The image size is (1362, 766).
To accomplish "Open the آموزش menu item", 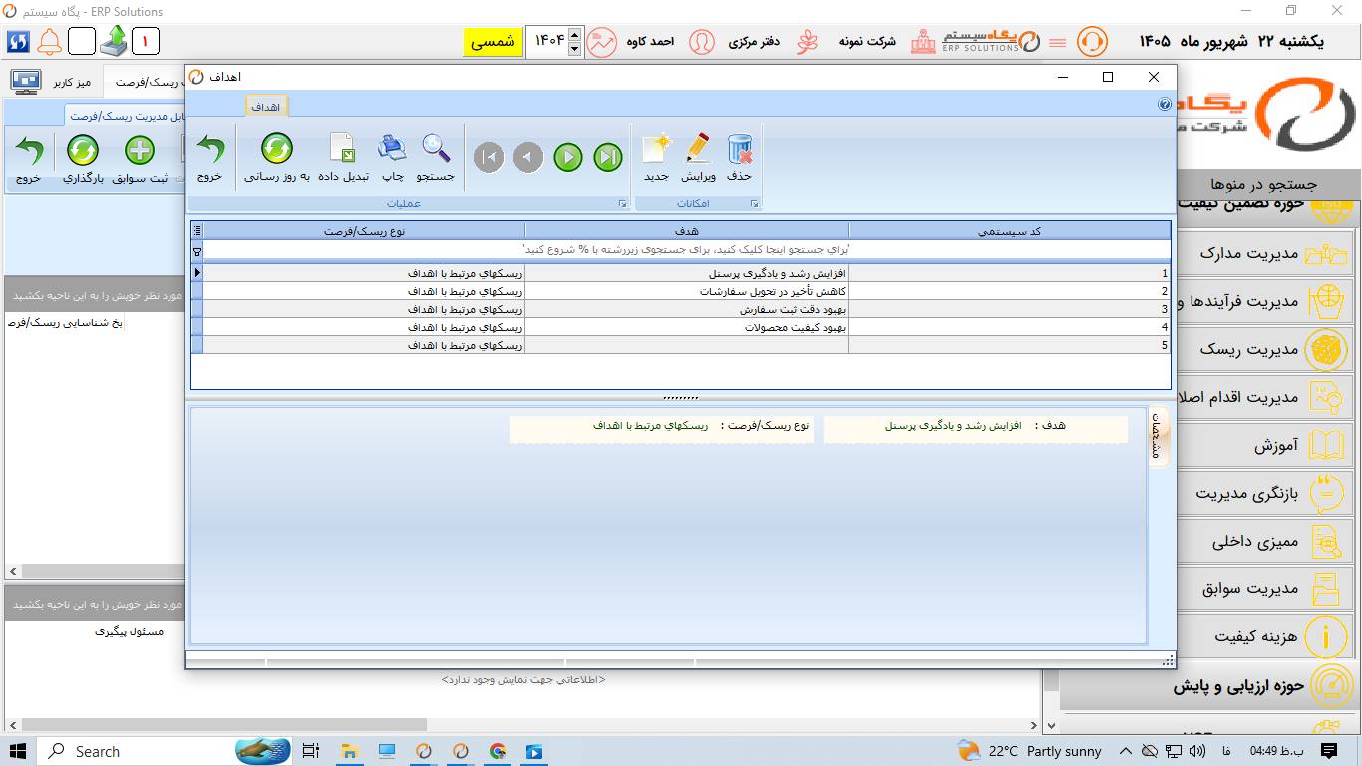I will (1264, 445).
